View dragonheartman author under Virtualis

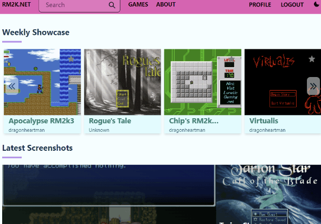coord(267,130)
